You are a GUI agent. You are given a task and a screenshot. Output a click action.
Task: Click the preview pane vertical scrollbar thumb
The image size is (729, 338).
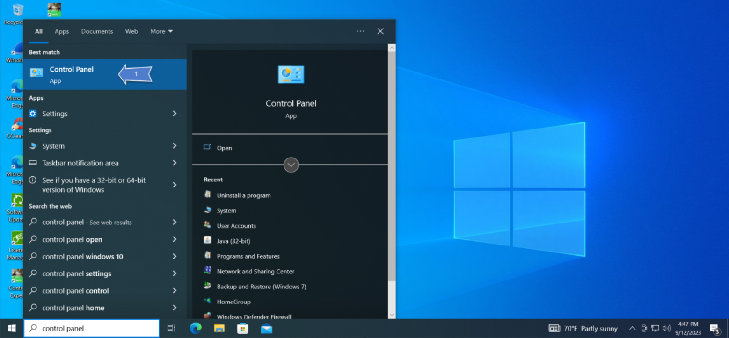[x=392, y=166]
